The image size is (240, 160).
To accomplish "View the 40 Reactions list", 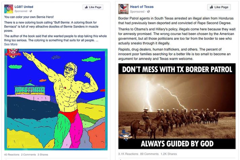I will pos(12,155).
